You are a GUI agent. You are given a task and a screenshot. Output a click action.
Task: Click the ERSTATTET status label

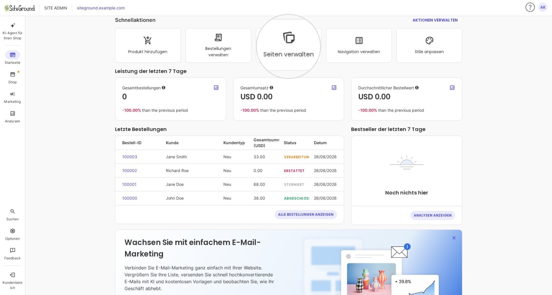point(294,171)
